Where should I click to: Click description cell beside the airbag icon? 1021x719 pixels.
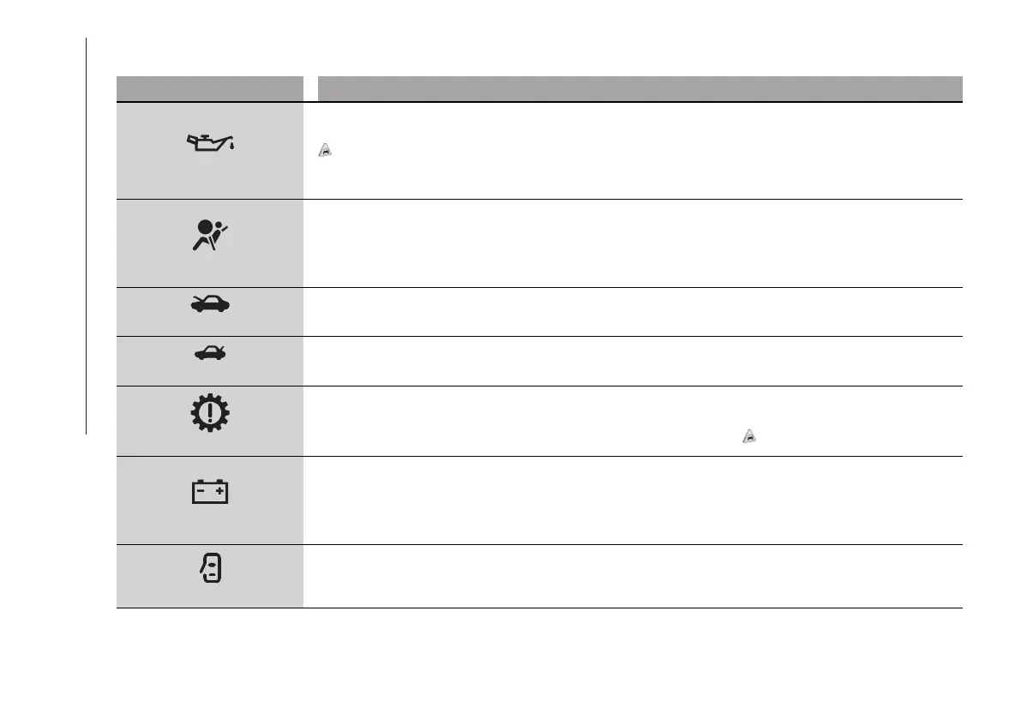[634, 243]
